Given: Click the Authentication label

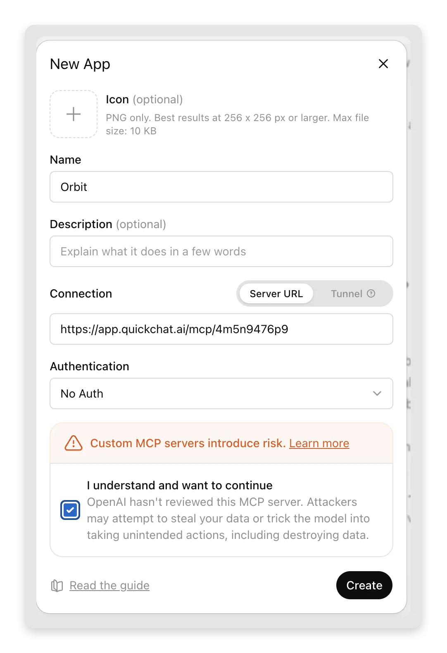Looking at the screenshot, I should [x=90, y=366].
